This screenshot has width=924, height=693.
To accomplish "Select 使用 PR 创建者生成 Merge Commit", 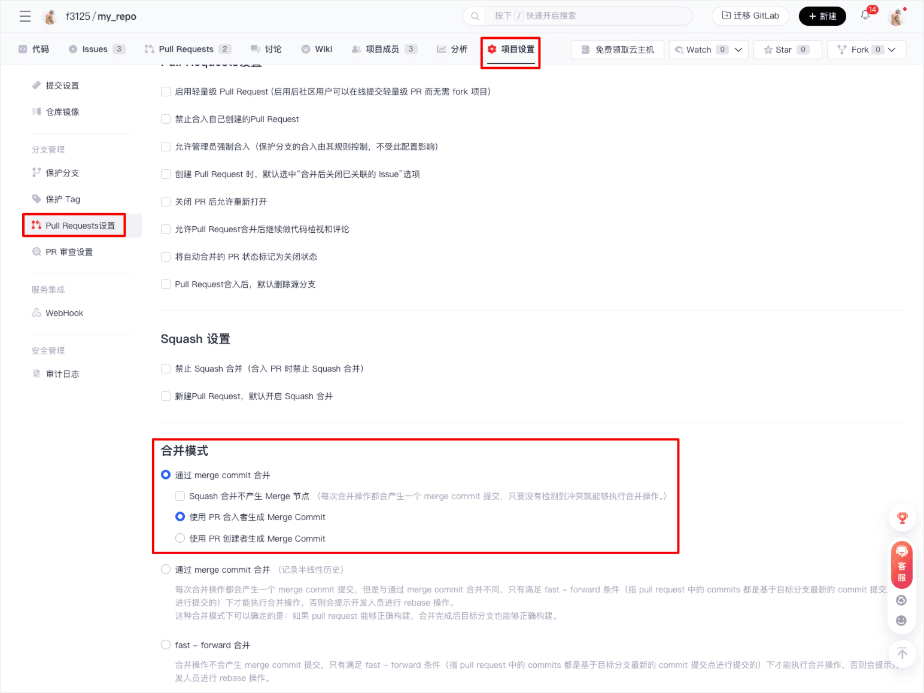I will [180, 538].
